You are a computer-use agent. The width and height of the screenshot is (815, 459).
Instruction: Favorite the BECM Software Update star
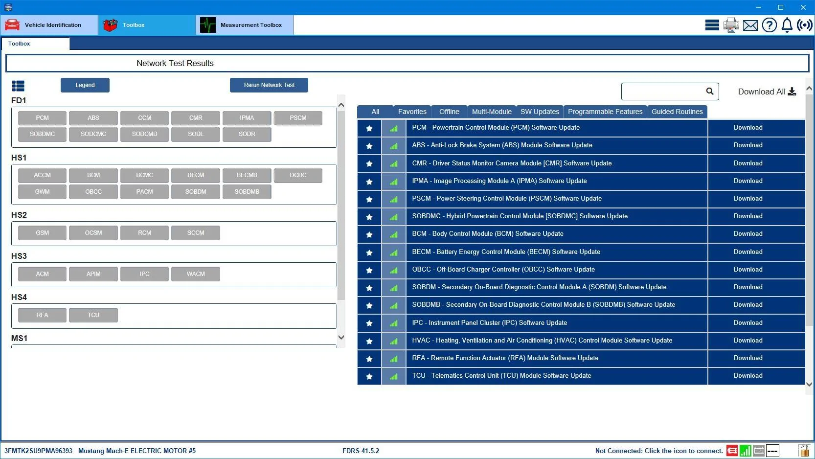tap(369, 252)
